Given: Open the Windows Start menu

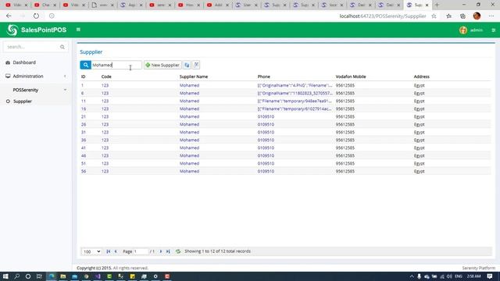Looking at the screenshot, I should pos(5,276).
